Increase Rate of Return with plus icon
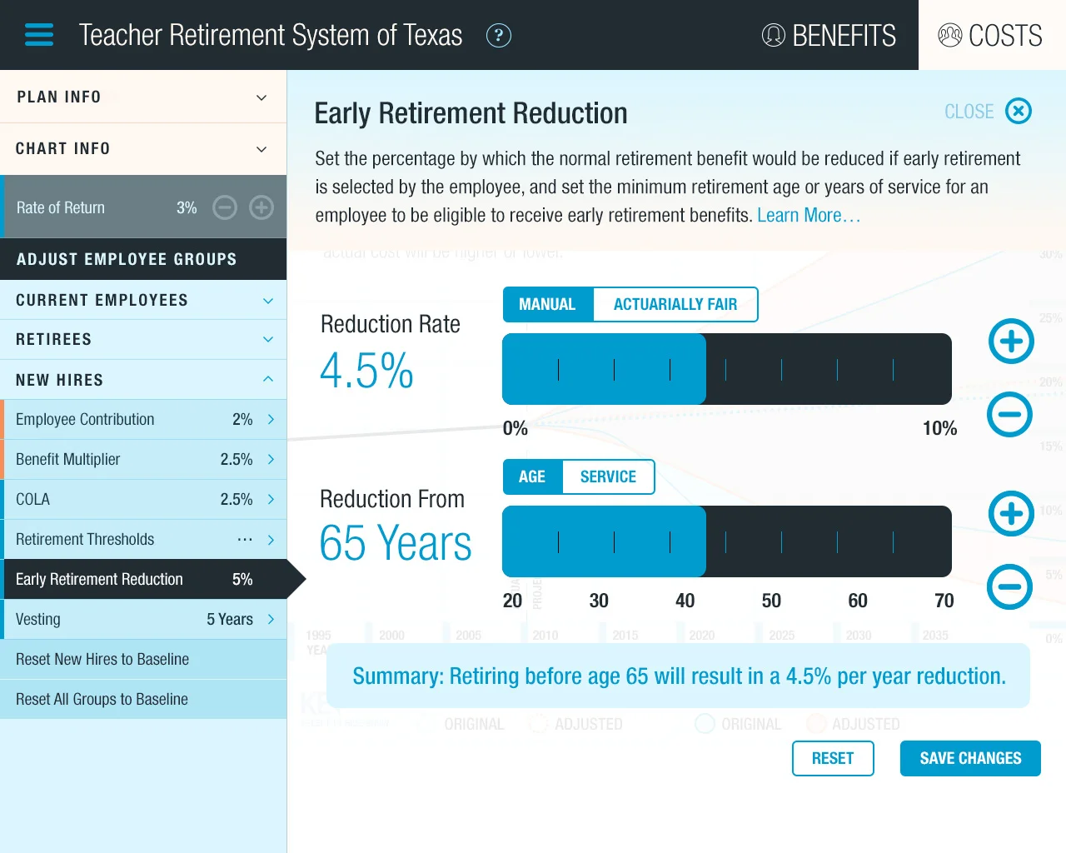Image resolution: width=1066 pixels, height=853 pixels. (262, 207)
